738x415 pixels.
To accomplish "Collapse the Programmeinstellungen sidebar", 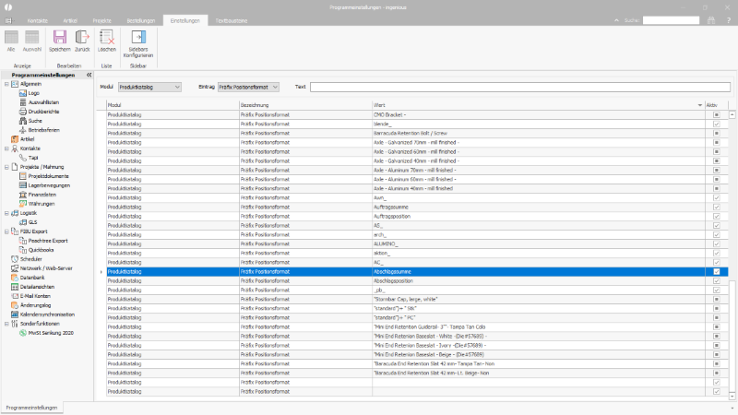I will coord(89,75).
